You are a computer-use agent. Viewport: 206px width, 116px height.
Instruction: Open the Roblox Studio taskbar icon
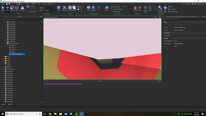coord(82,114)
